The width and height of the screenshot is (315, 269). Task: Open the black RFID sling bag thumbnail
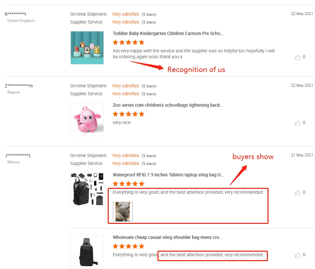[x=87, y=189]
